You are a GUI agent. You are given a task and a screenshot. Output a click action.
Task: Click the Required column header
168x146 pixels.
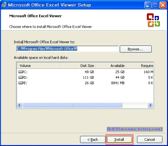[x=140, y=66]
